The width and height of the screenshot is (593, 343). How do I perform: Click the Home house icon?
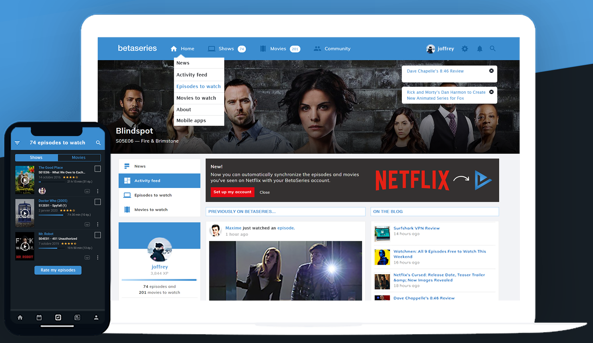pyautogui.click(x=174, y=49)
